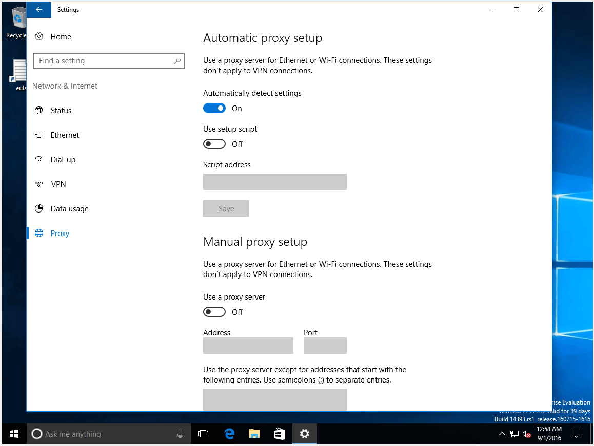Click the Save button under Script address

226,209
